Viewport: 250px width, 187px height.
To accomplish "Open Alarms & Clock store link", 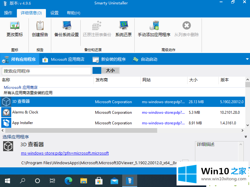I will click(163, 113).
